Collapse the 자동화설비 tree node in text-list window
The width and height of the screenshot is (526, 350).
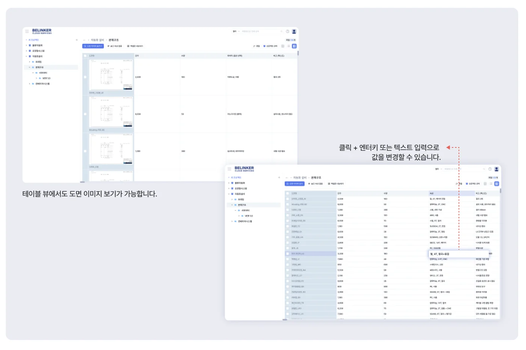(229, 194)
